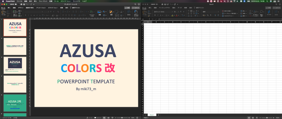Viewport: 282px width, 119px height.
Task: Toggle italic formatting in Excel
Action: coord(158,15)
